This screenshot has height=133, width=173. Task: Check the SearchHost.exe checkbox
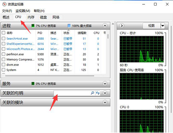click(x=3, y=38)
